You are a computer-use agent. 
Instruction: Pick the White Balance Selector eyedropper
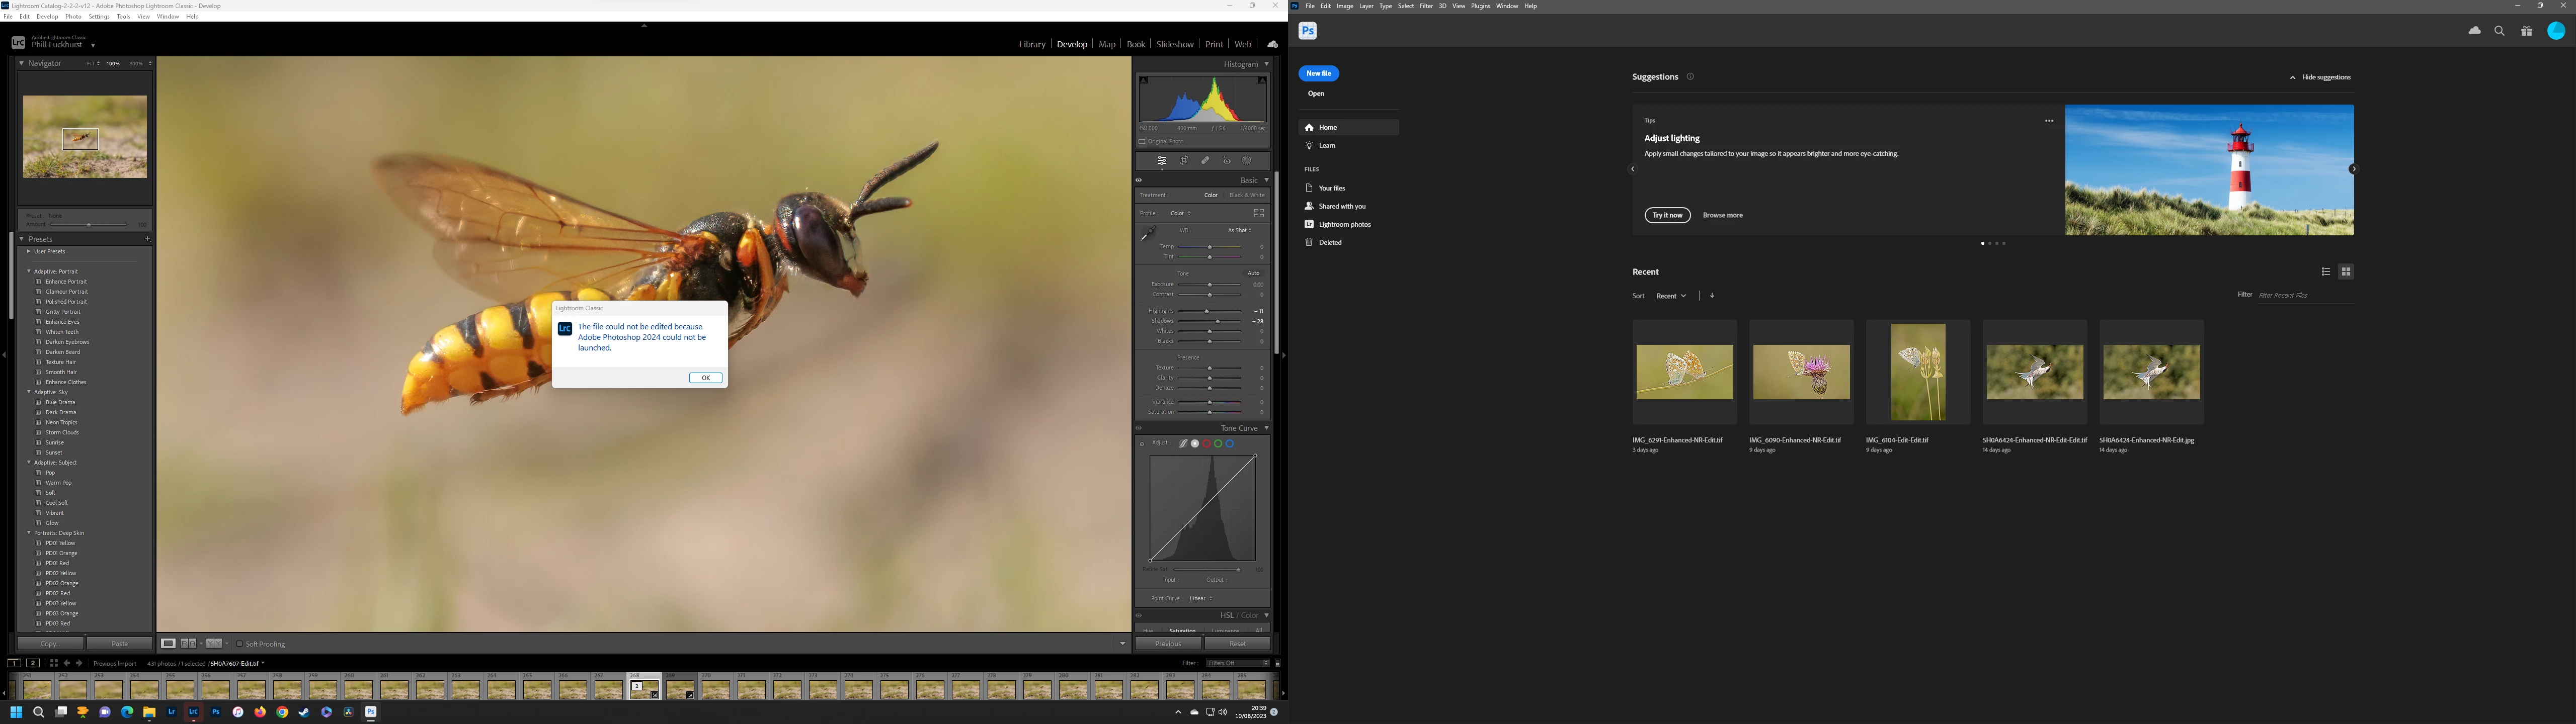(1148, 234)
